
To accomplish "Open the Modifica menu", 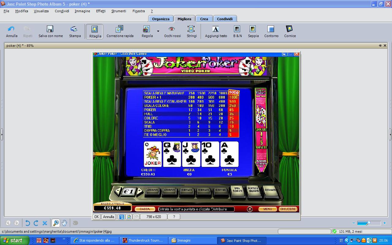I will pyautogui.click(x=21, y=11).
